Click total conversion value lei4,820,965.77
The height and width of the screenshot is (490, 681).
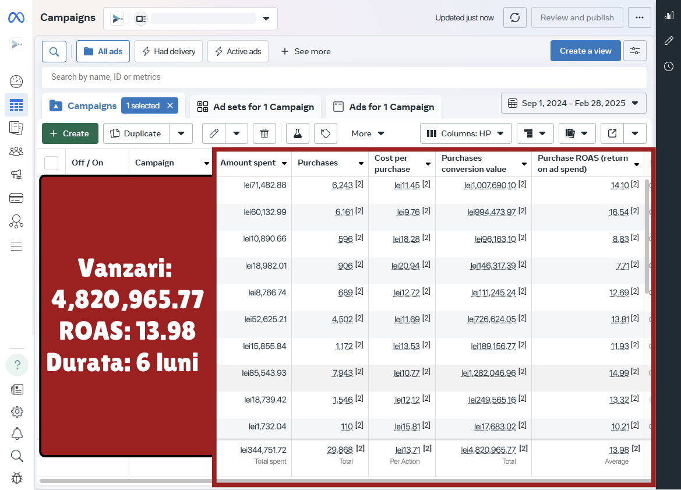[488, 450]
